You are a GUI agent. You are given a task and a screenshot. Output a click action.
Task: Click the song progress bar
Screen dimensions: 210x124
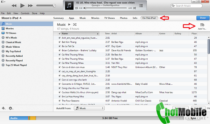pyautogui.click(x=105, y=8)
